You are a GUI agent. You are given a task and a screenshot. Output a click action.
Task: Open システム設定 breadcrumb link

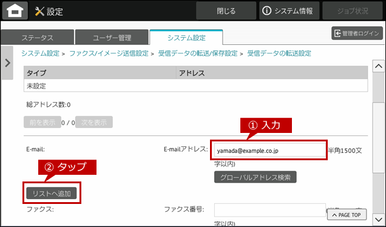pos(40,53)
